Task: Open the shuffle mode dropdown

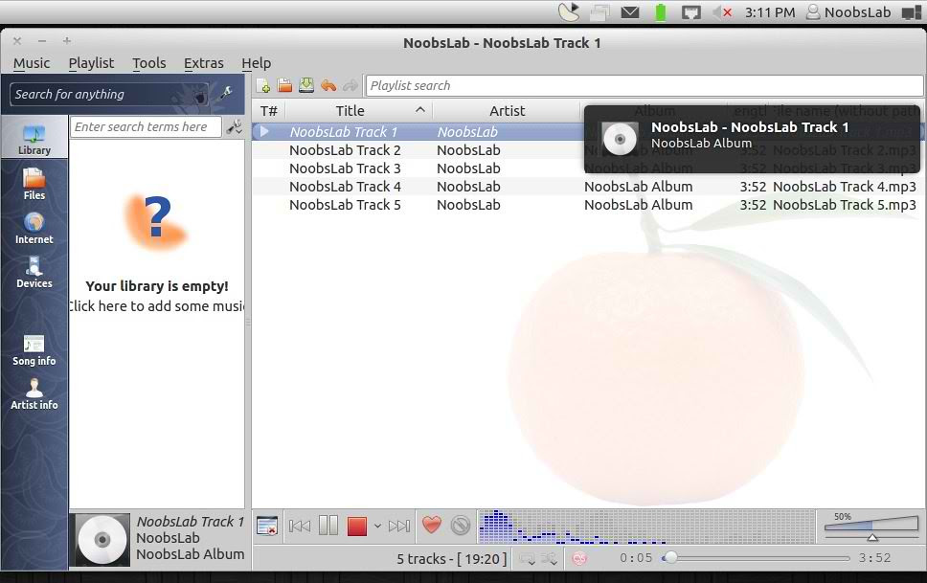Action: coord(550,559)
